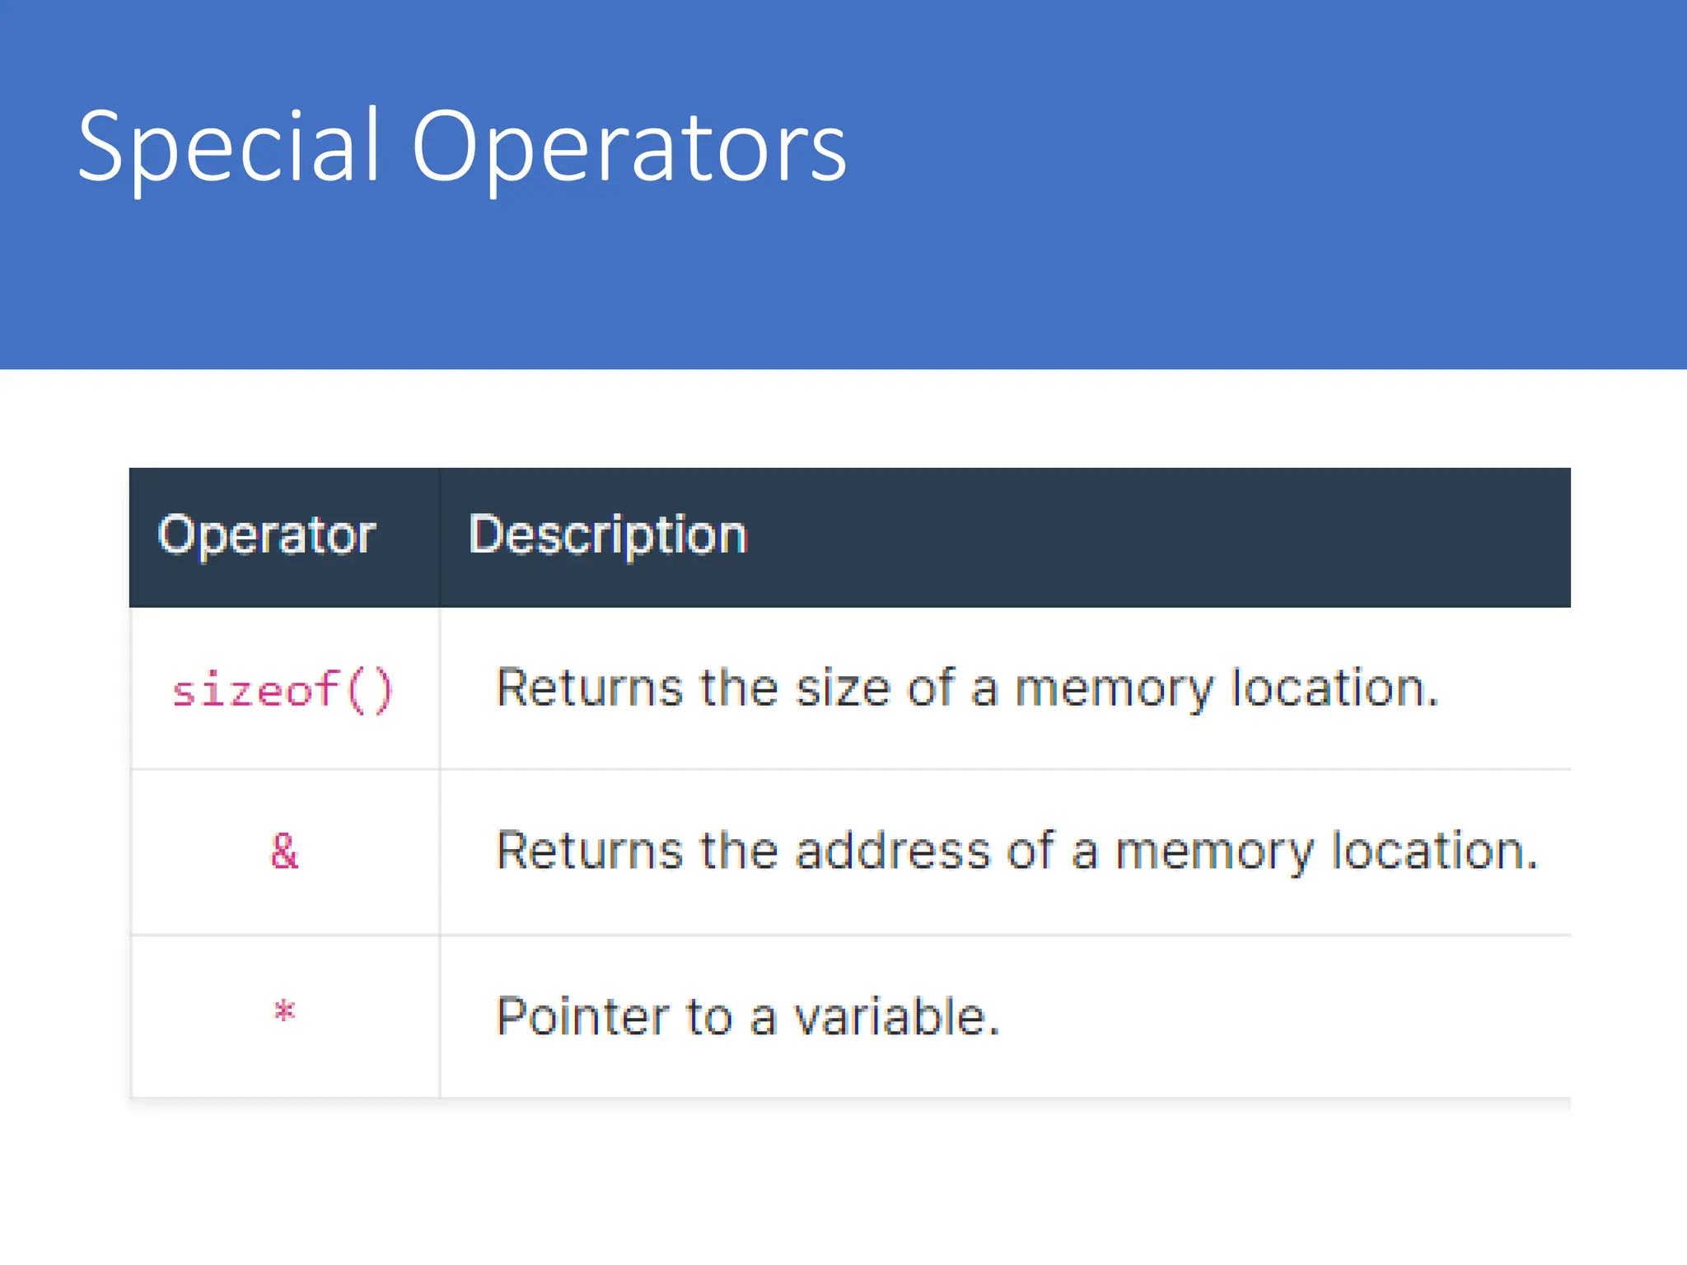The image size is (1687, 1265).
Task: Click the word "Pointer" in the last row
Action: (582, 1016)
